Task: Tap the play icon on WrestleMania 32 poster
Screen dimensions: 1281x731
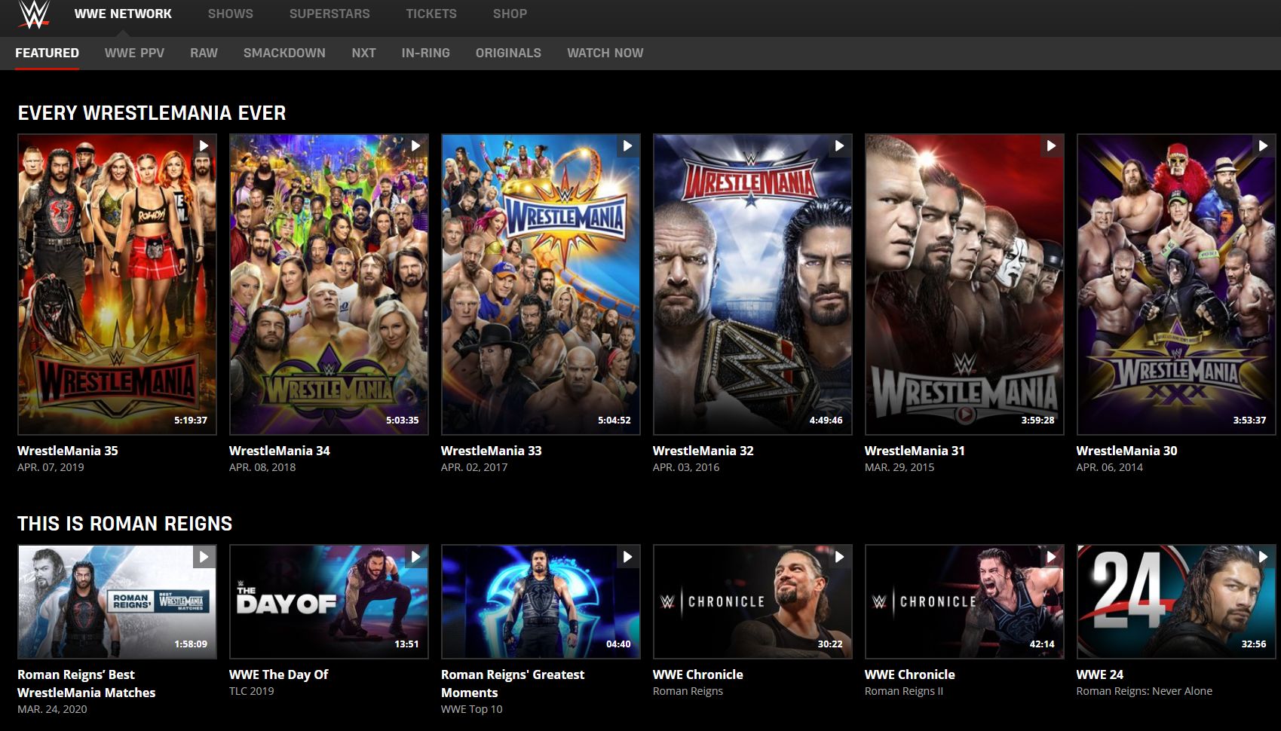Action: pyautogui.click(x=839, y=146)
